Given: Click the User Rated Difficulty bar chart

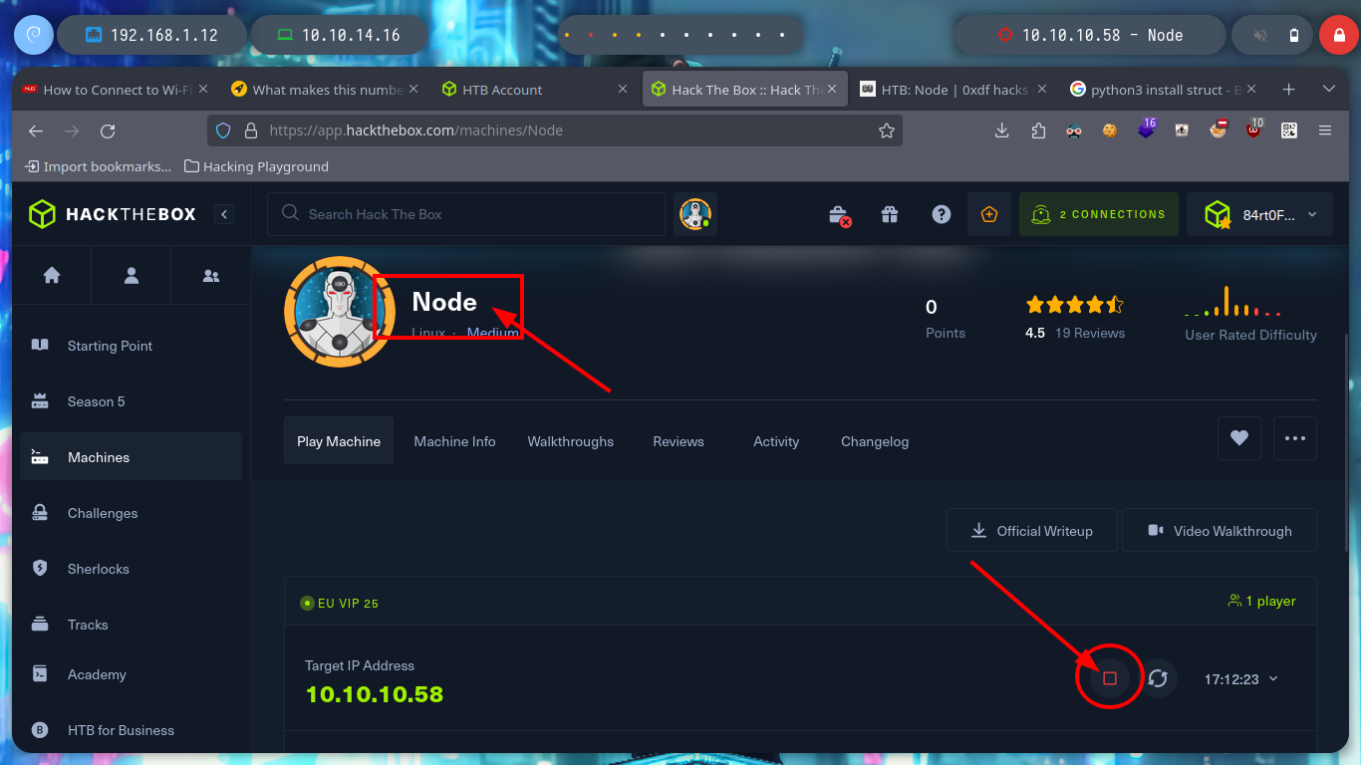Looking at the screenshot, I should (x=1233, y=303).
